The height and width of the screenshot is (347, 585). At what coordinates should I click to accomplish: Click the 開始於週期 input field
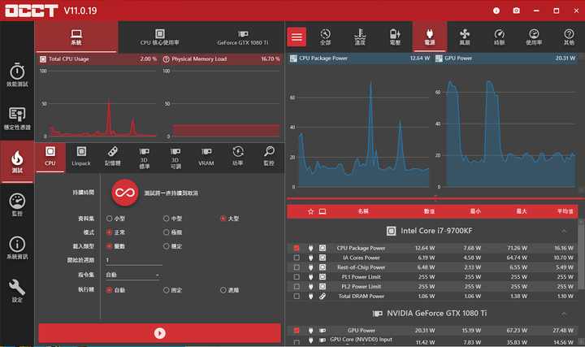pyautogui.click(x=134, y=260)
